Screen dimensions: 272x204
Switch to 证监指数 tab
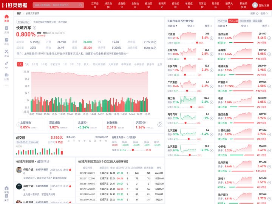point(257,21)
